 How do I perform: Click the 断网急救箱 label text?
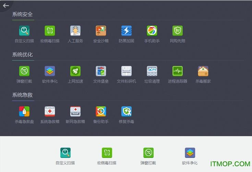75,121
